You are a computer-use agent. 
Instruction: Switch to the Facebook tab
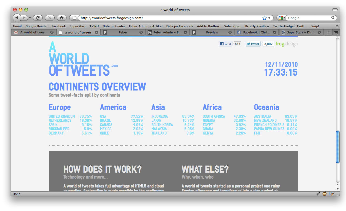[254, 32]
